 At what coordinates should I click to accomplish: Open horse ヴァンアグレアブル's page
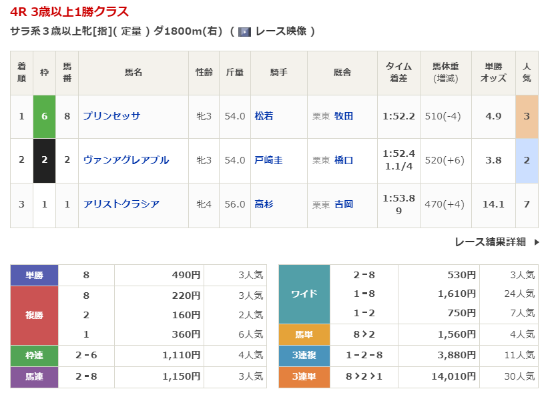tap(125, 160)
